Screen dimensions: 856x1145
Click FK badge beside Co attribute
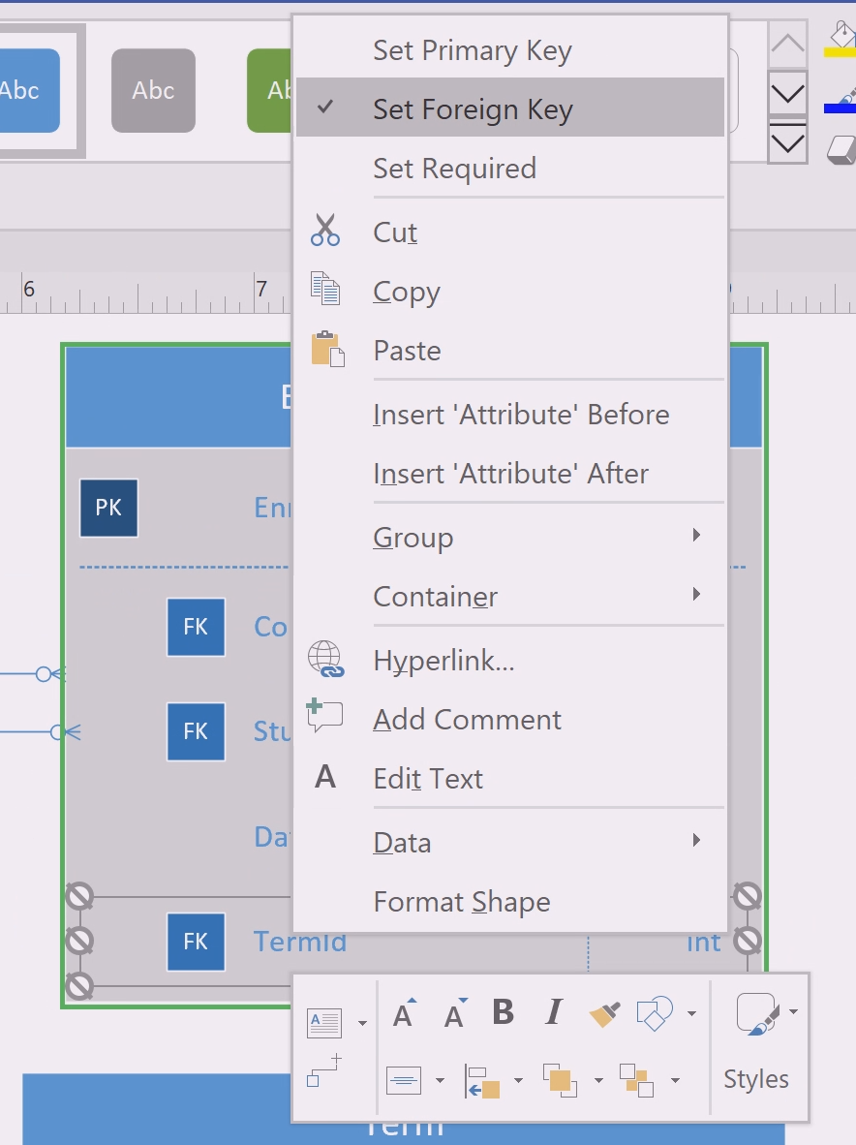(196, 627)
